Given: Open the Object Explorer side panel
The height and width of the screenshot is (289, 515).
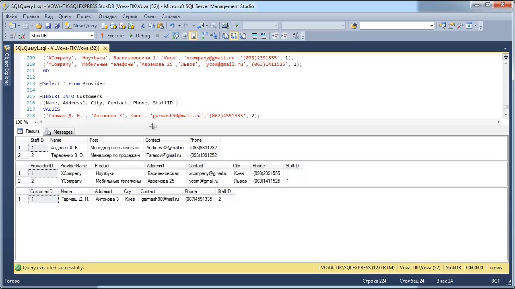Looking at the screenshot, I should pos(6,65).
